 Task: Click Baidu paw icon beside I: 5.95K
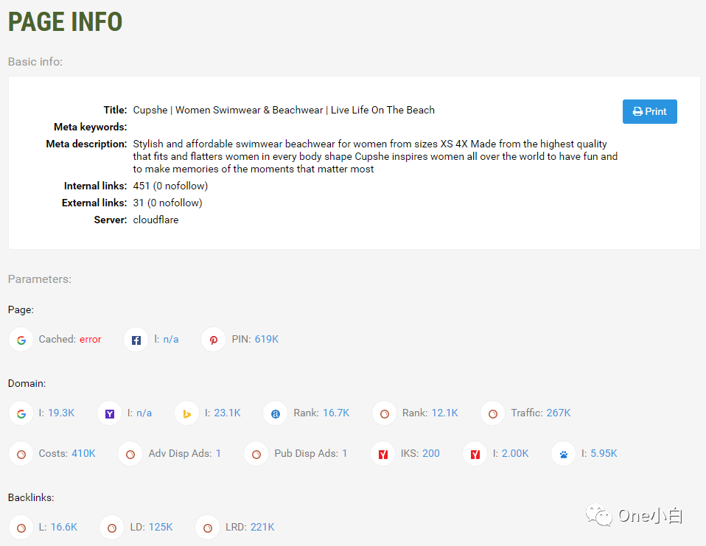point(564,454)
